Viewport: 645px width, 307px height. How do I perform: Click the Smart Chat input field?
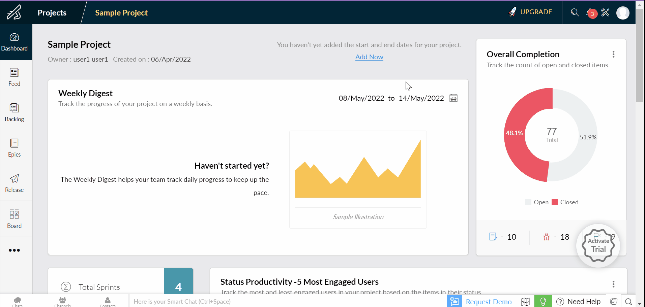288,301
